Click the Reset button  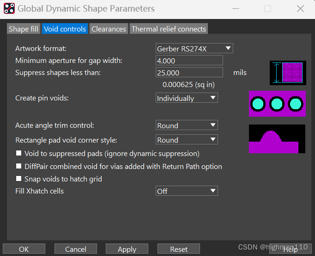click(179, 249)
